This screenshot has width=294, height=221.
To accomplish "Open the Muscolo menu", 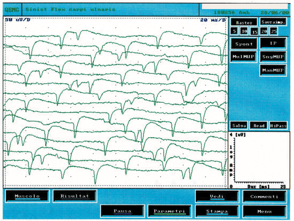I will [x=27, y=196].
